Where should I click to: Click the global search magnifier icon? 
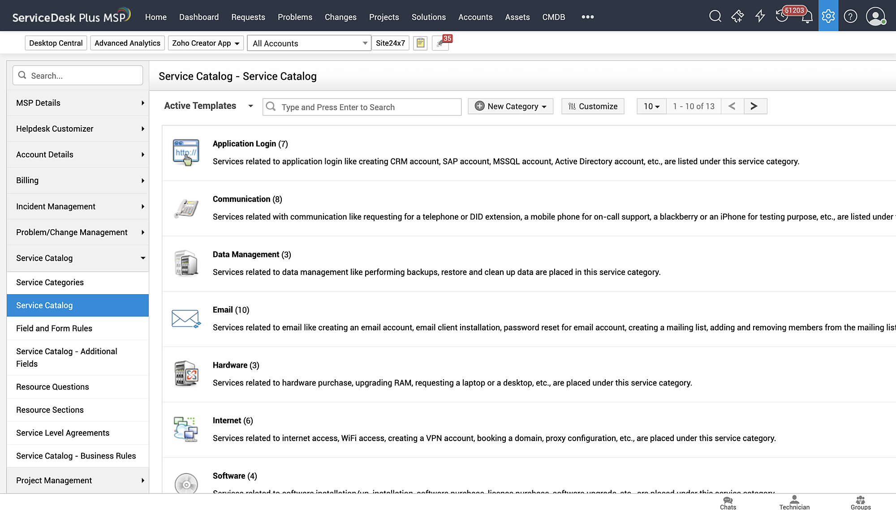715,17
